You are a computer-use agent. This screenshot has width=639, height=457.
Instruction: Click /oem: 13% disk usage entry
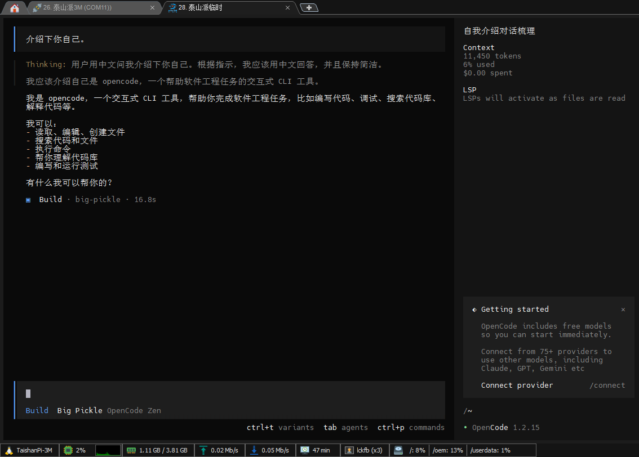click(x=448, y=450)
